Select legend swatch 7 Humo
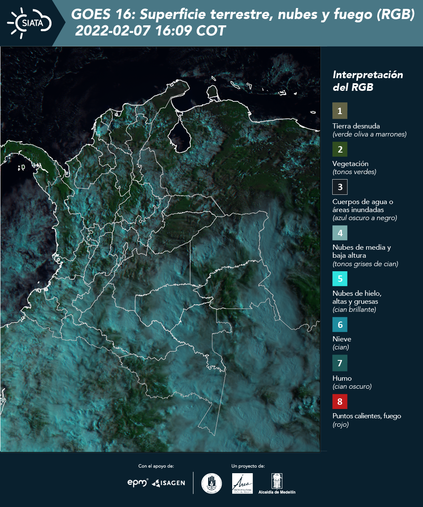 tap(340, 363)
